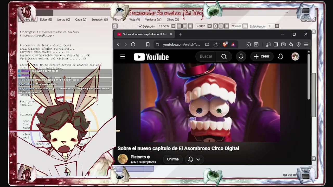Image resolution: width=333 pixels, height=187 pixels.
Task: Open the Brave Wallet icon
Action: pos(283,44)
